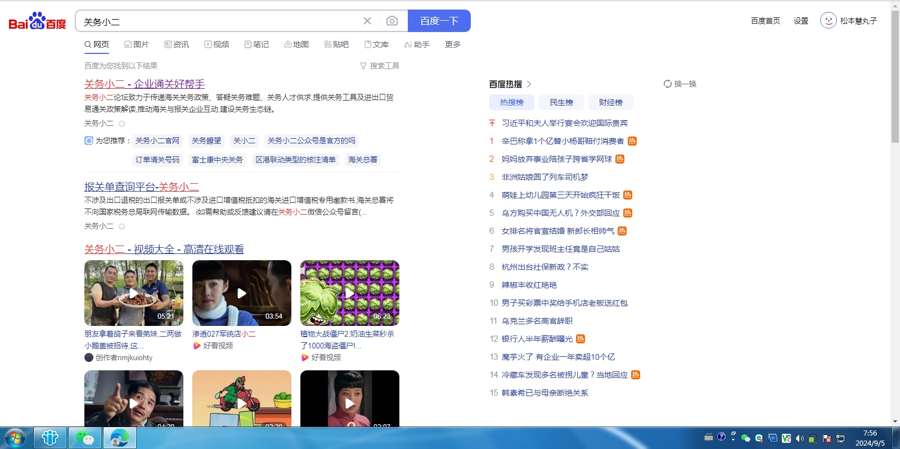Select the 财经榜 tab
Image resolution: width=900 pixels, height=449 pixels.
coord(611,102)
